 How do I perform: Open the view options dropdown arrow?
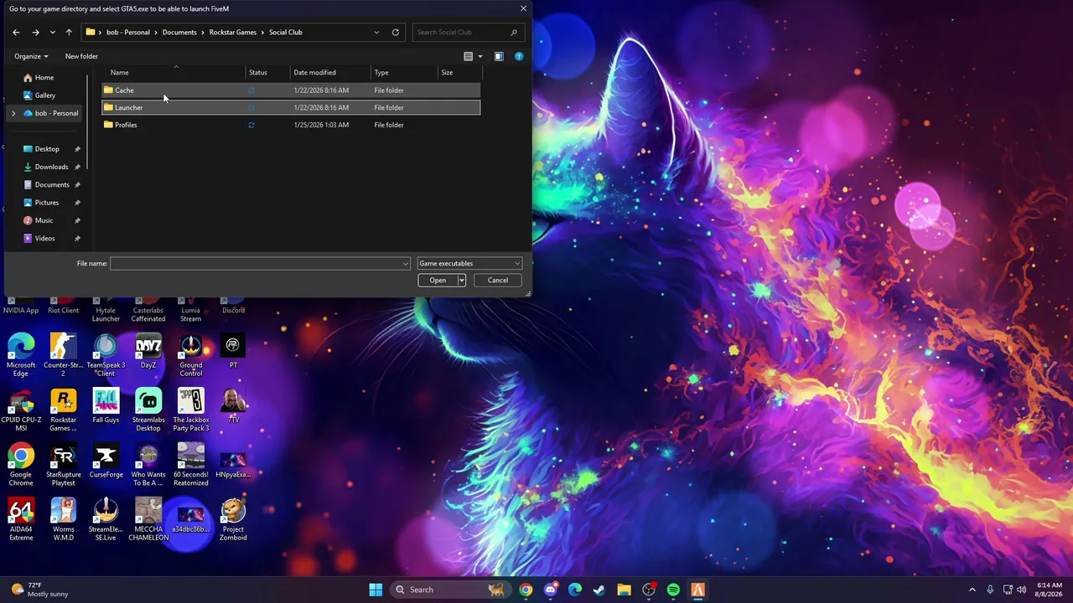click(480, 56)
